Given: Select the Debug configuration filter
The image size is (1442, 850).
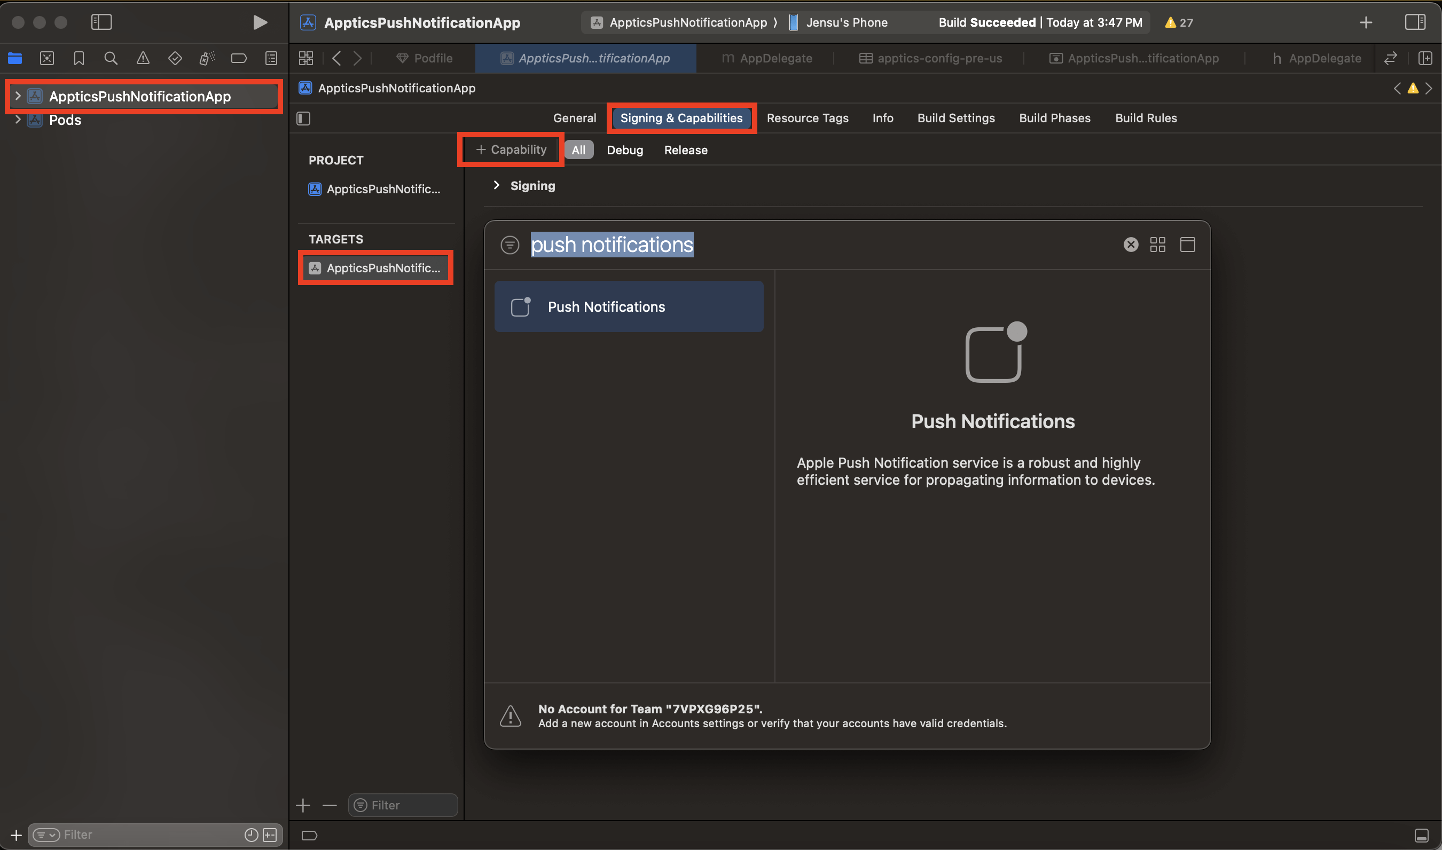Looking at the screenshot, I should click(624, 150).
